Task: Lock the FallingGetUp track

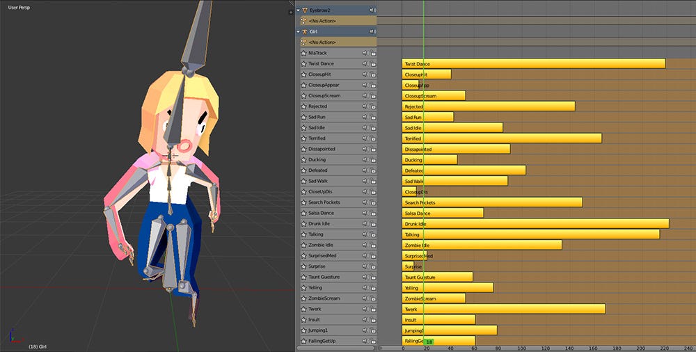Action: coord(373,341)
